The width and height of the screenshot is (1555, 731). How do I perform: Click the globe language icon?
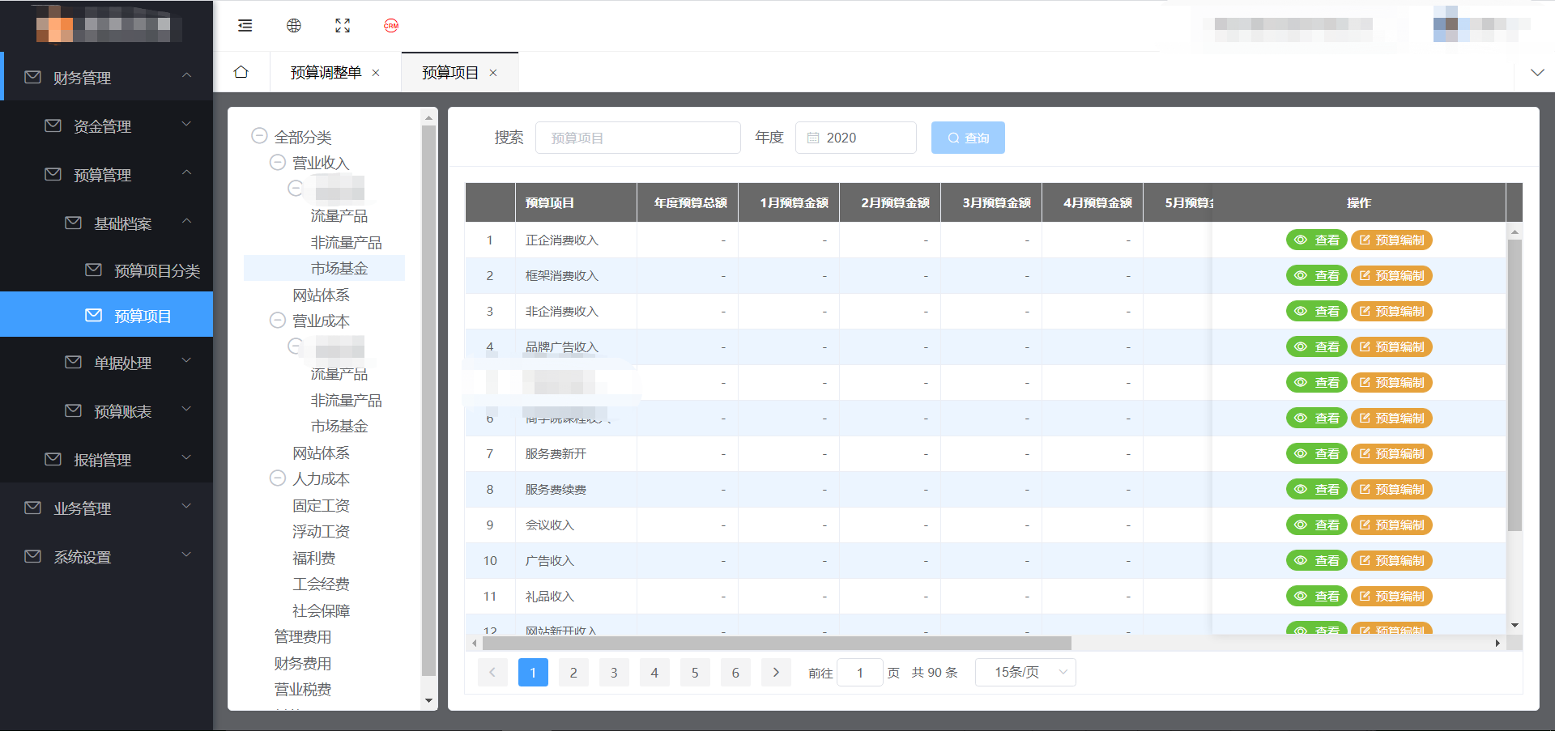pos(294,26)
